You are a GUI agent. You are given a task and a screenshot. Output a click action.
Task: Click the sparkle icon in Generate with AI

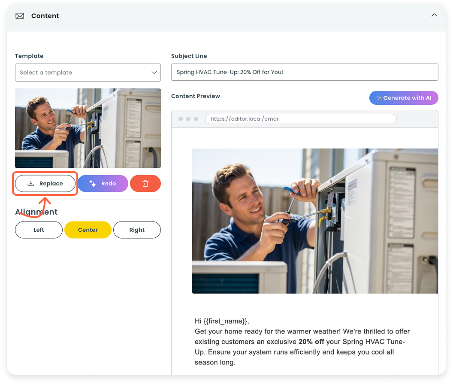[x=379, y=98]
